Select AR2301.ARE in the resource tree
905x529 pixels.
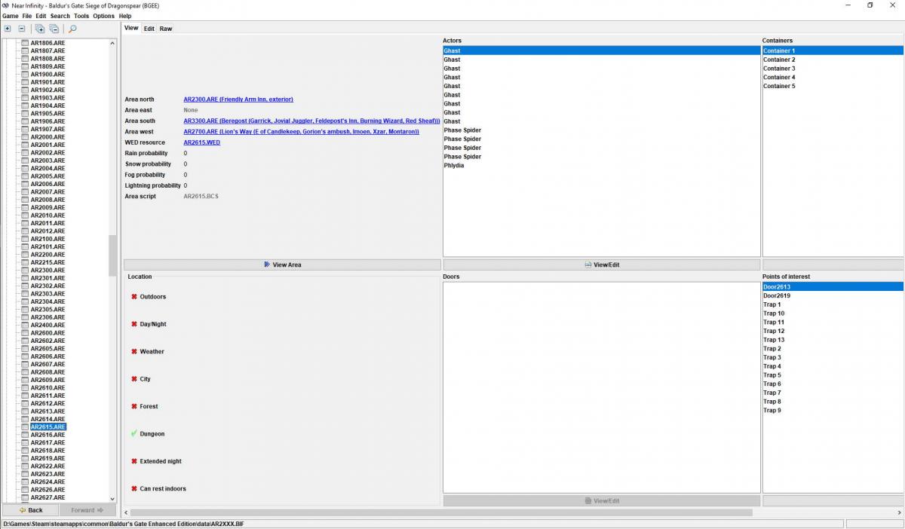click(48, 278)
